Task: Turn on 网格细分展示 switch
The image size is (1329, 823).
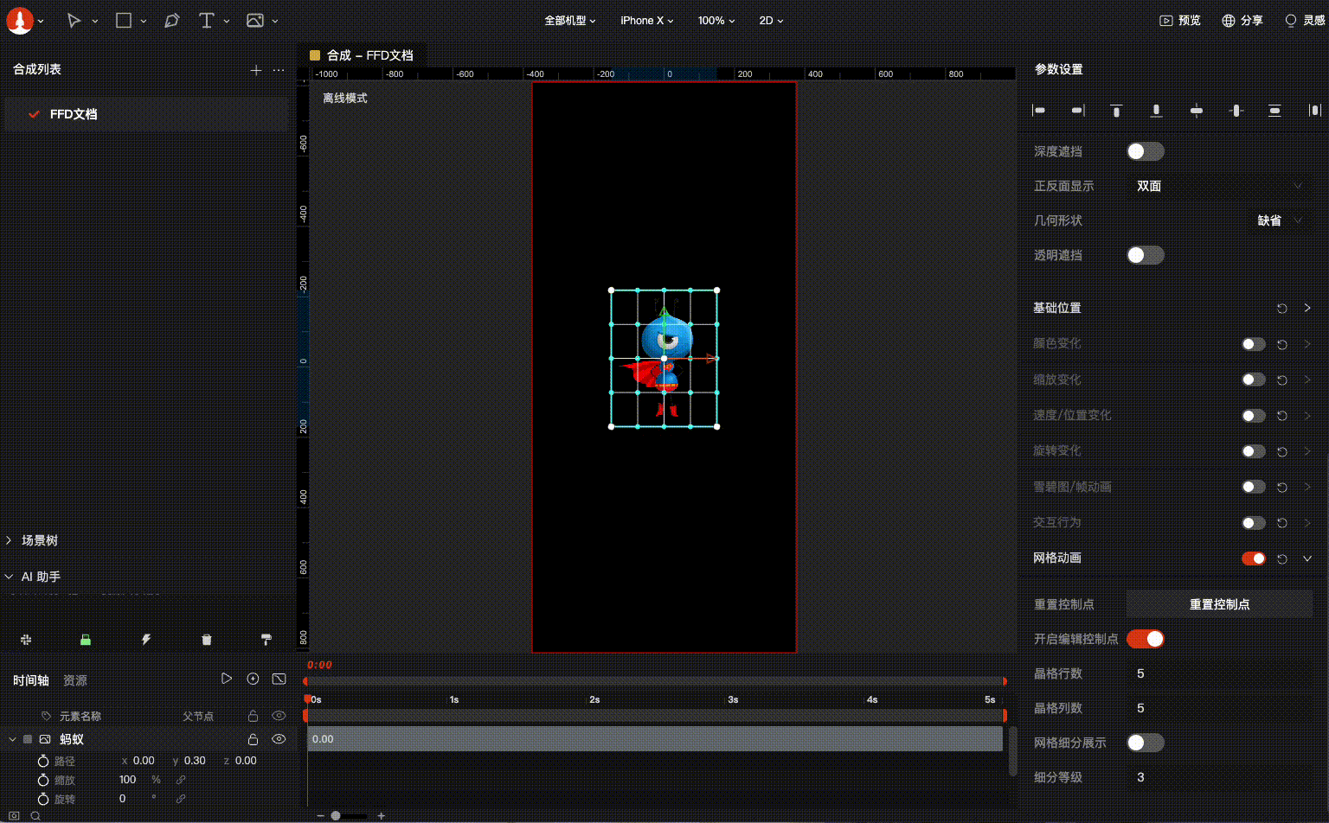Action: click(x=1145, y=743)
